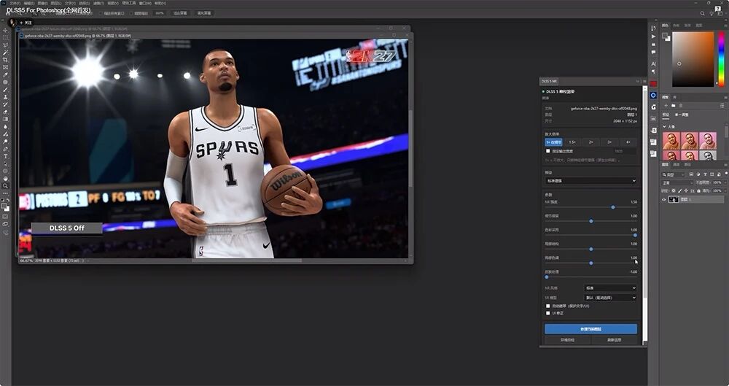Click the environment check button
This screenshot has width=729, height=386.
pos(568,340)
